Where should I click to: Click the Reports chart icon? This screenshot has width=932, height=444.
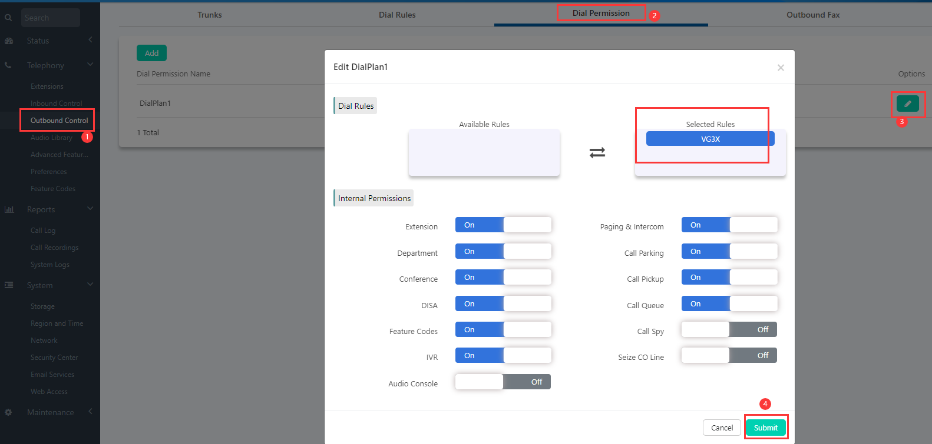pos(9,209)
